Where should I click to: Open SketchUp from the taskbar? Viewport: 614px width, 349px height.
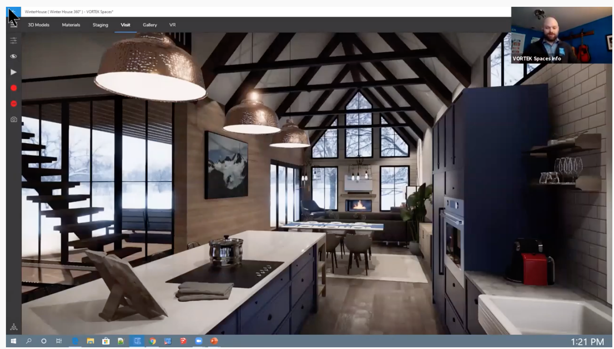[184, 341]
